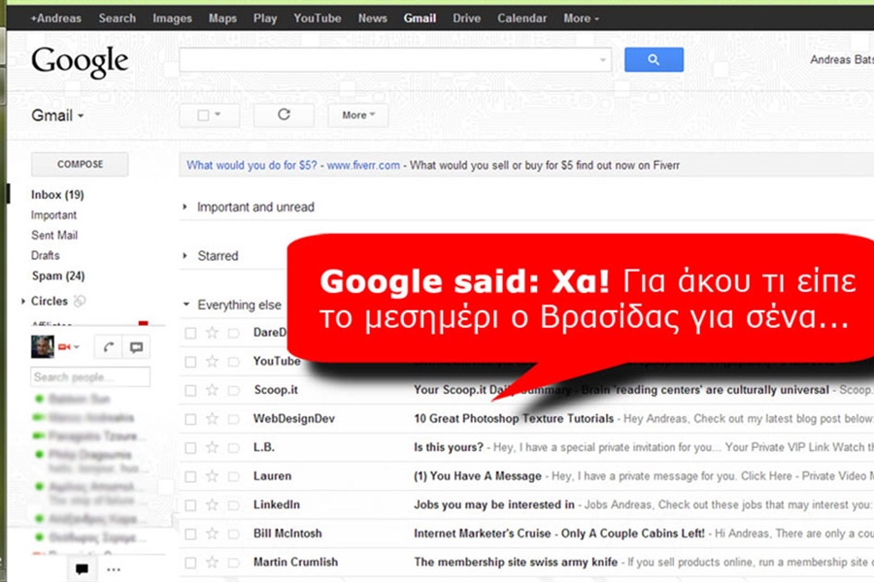Check the box beside the LinkedIn email
The image size is (874, 582).
pyautogui.click(x=190, y=504)
